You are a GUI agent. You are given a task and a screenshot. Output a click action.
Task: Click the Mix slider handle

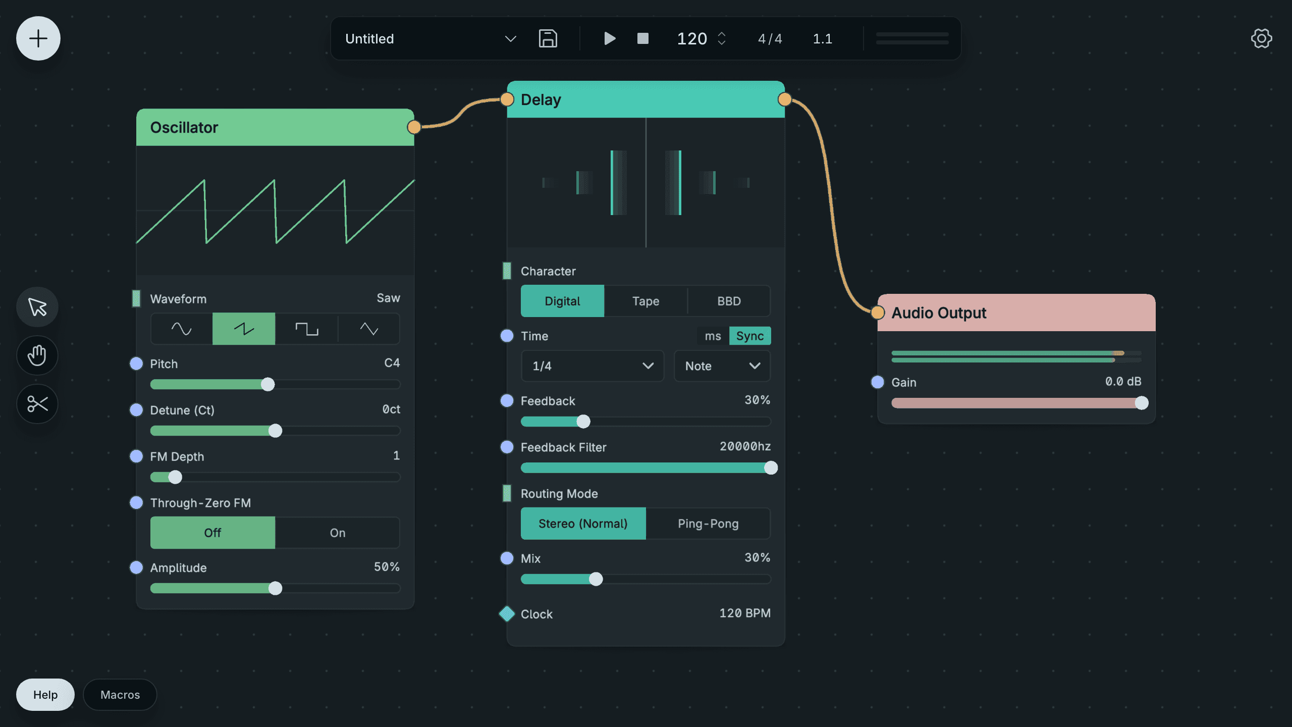point(596,579)
